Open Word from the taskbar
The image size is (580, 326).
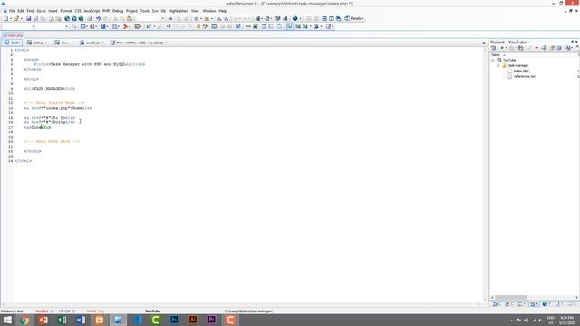[x=81, y=320]
